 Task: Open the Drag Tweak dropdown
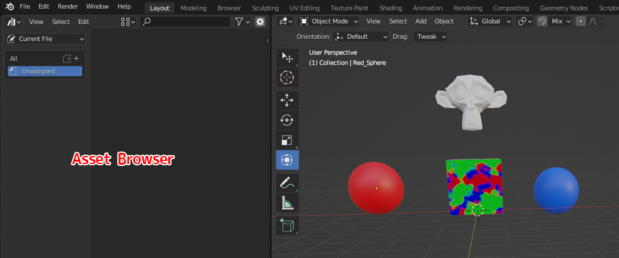tap(431, 37)
